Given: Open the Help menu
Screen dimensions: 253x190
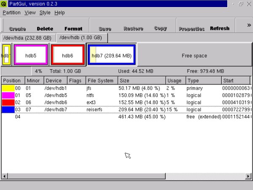Looking at the screenshot, I should pyautogui.click(x=60, y=13).
